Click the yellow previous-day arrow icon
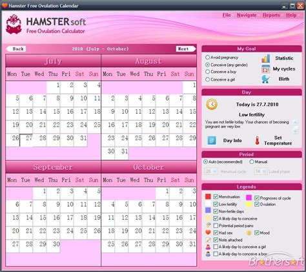Screen dimensions: 306x272 pyautogui.click(x=212, y=105)
